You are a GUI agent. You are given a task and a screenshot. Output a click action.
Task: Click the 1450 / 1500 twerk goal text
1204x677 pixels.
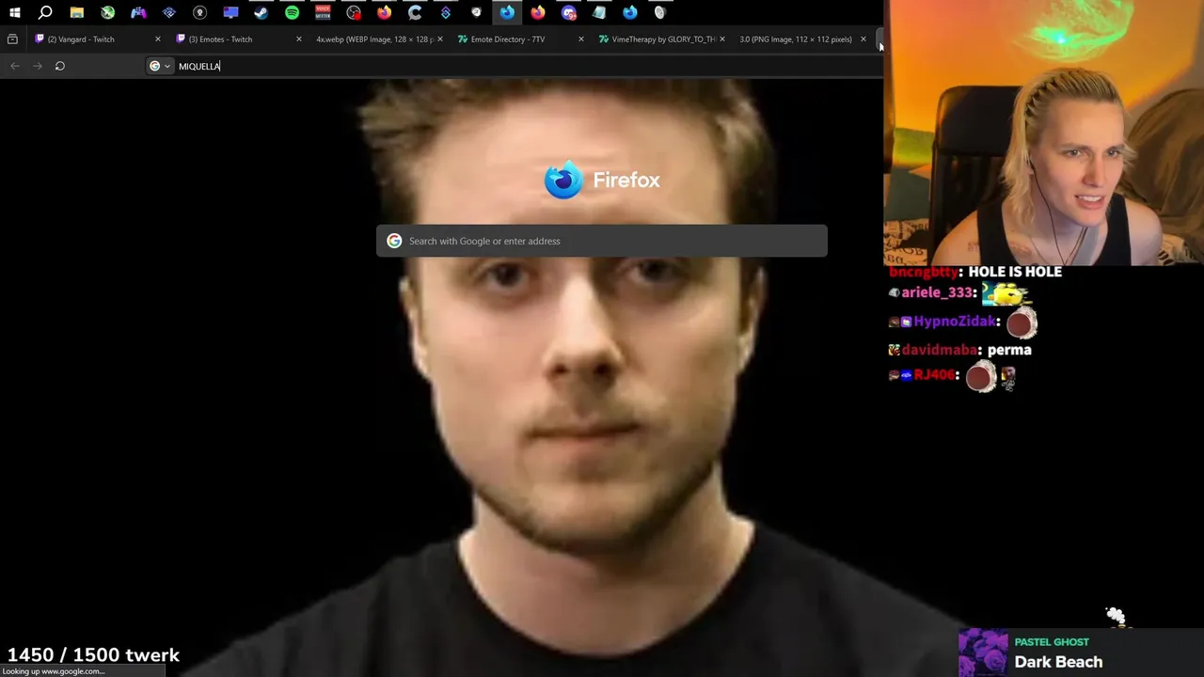[93, 655]
